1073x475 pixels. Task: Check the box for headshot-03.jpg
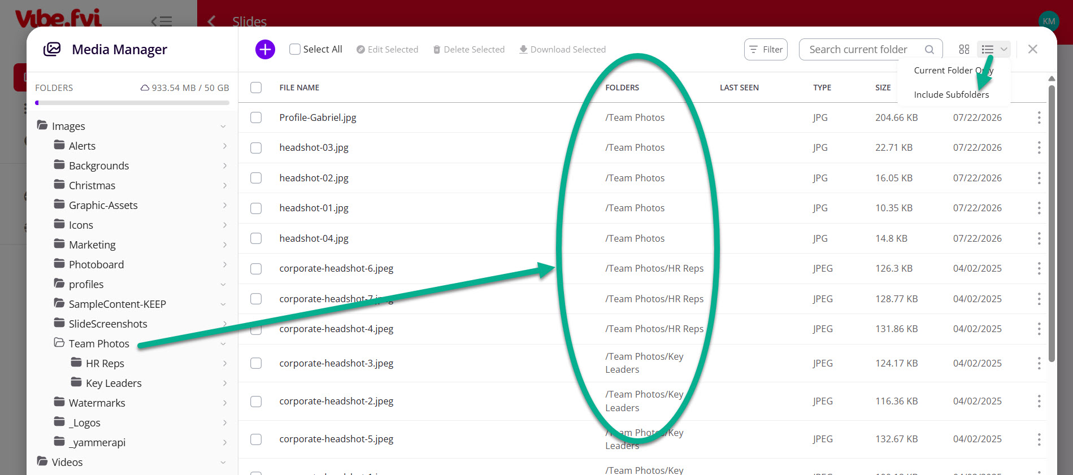(x=256, y=147)
